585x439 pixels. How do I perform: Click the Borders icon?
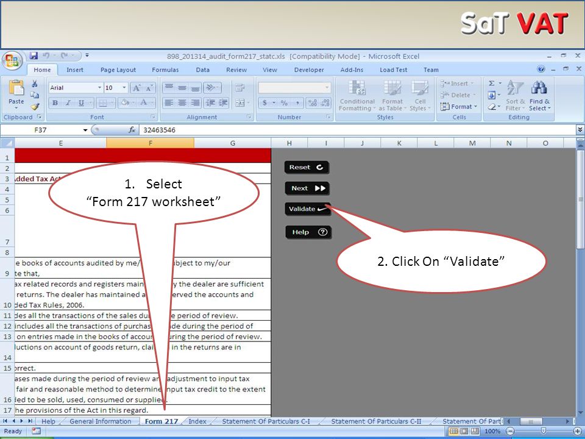(x=103, y=102)
